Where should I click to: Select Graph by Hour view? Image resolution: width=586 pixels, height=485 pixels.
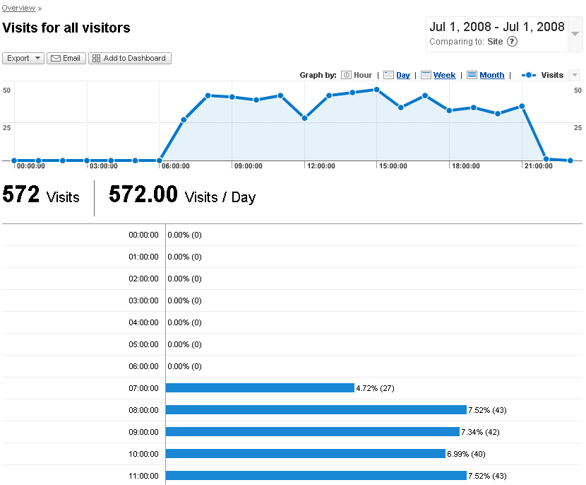coord(362,75)
